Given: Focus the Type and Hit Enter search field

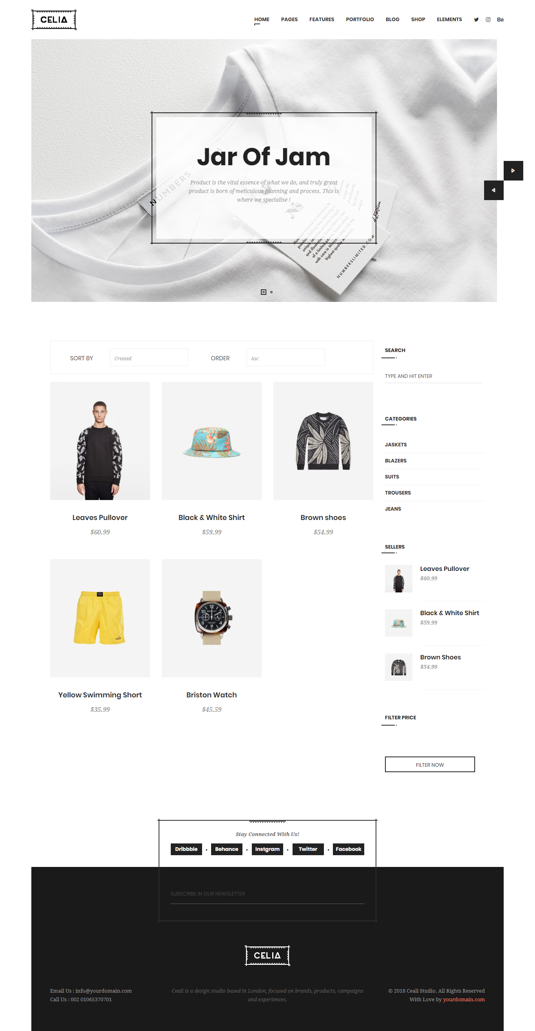Looking at the screenshot, I should tap(433, 376).
